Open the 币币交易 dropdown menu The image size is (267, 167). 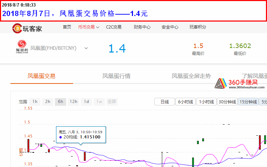pos(88,27)
